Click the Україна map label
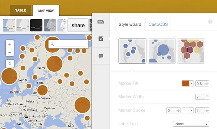Image resolution: width=217 pixels, height=129 pixels. 49,108
